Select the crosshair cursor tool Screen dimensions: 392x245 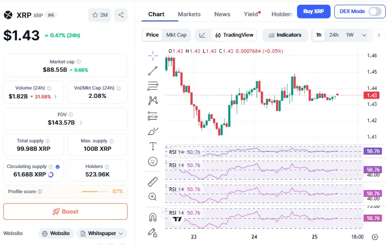click(x=153, y=54)
